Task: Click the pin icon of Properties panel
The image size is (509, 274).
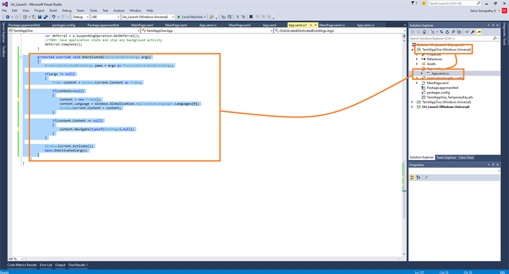Action: pos(493,165)
